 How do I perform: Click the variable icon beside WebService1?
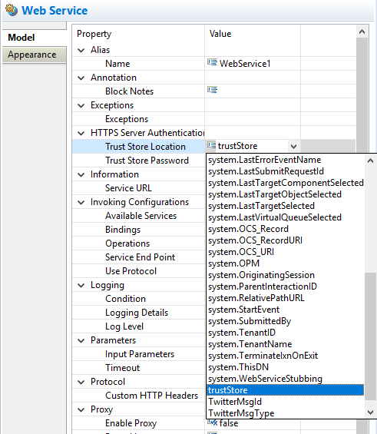(212, 62)
